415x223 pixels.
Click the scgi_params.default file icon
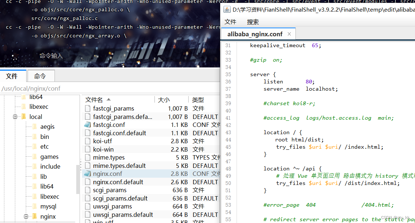coord(88,198)
